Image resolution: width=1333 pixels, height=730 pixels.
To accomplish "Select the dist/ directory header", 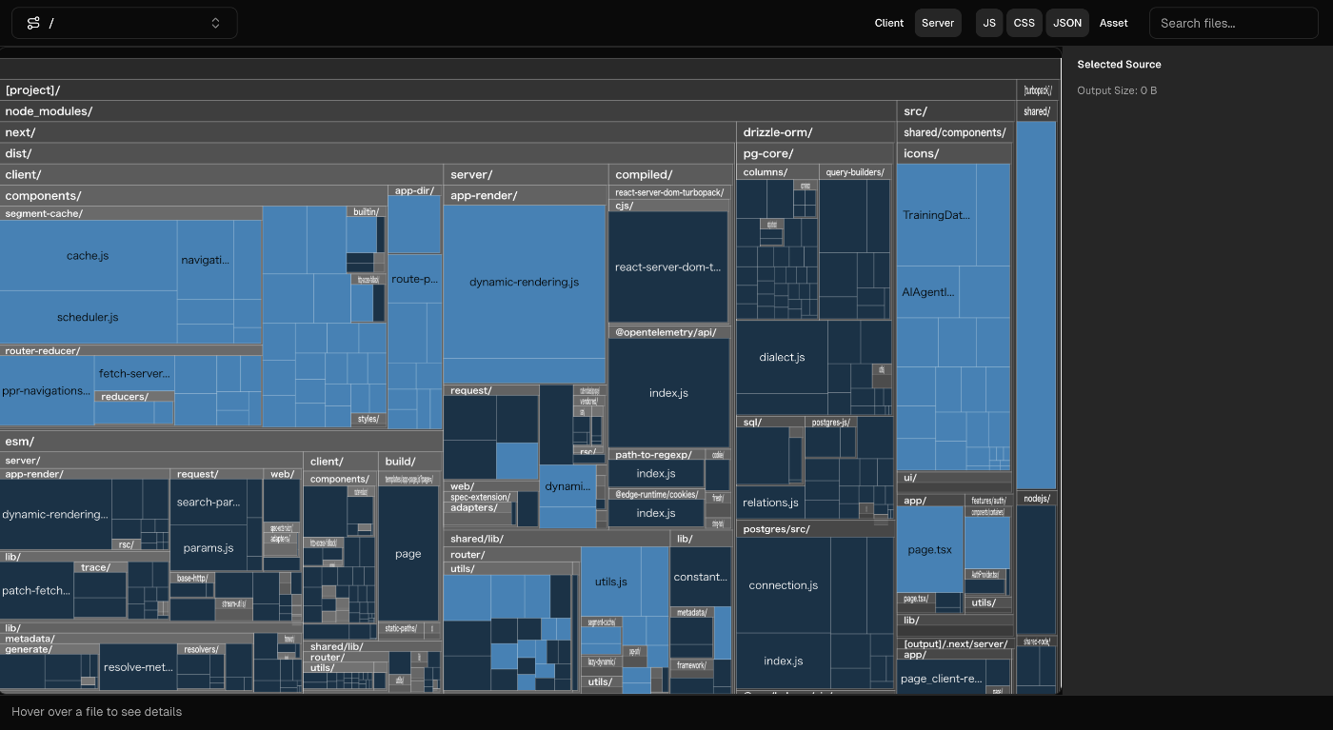I will (368, 153).
